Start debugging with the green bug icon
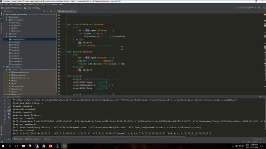Viewport: 266px width, 149px height. point(259,8)
